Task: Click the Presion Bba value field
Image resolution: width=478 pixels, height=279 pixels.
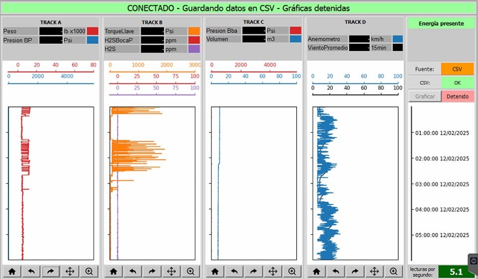Action: [254, 30]
